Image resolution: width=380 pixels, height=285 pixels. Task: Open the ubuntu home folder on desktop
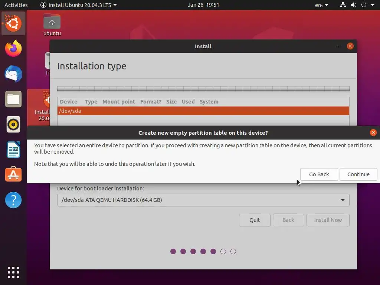(x=52, y=25)
